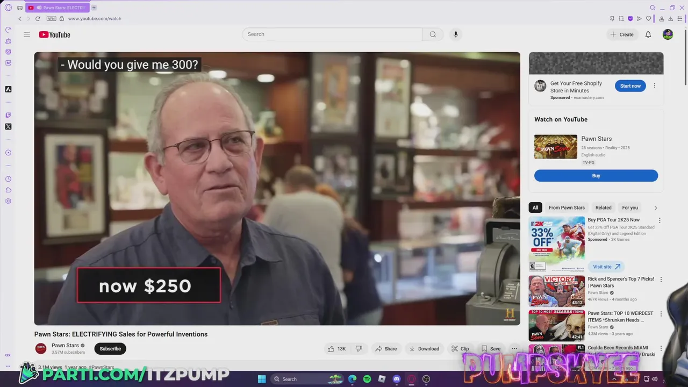688x387 pixels.
Task: Dislike the video
Action: tap(359, 349)
